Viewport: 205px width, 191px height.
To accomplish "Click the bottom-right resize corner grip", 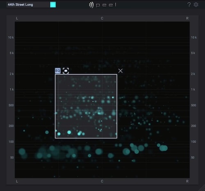I will point(203,189).
